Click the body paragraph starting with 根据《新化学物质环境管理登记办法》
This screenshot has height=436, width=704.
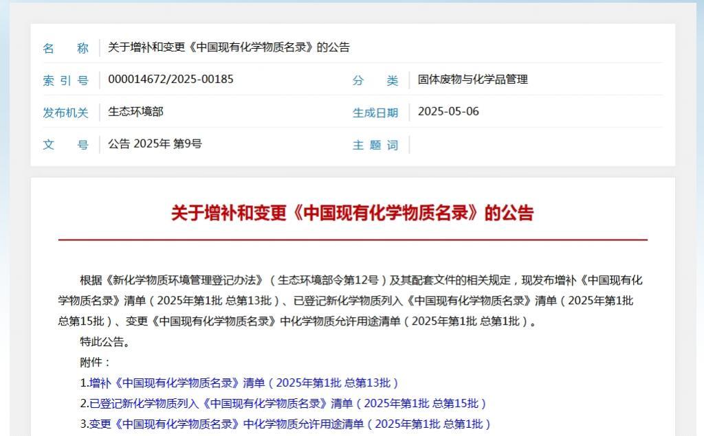click(350, 301)
